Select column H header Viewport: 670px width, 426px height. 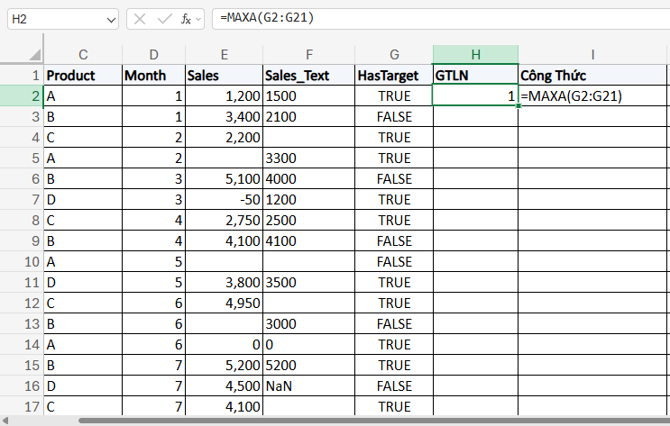(475, 54)
